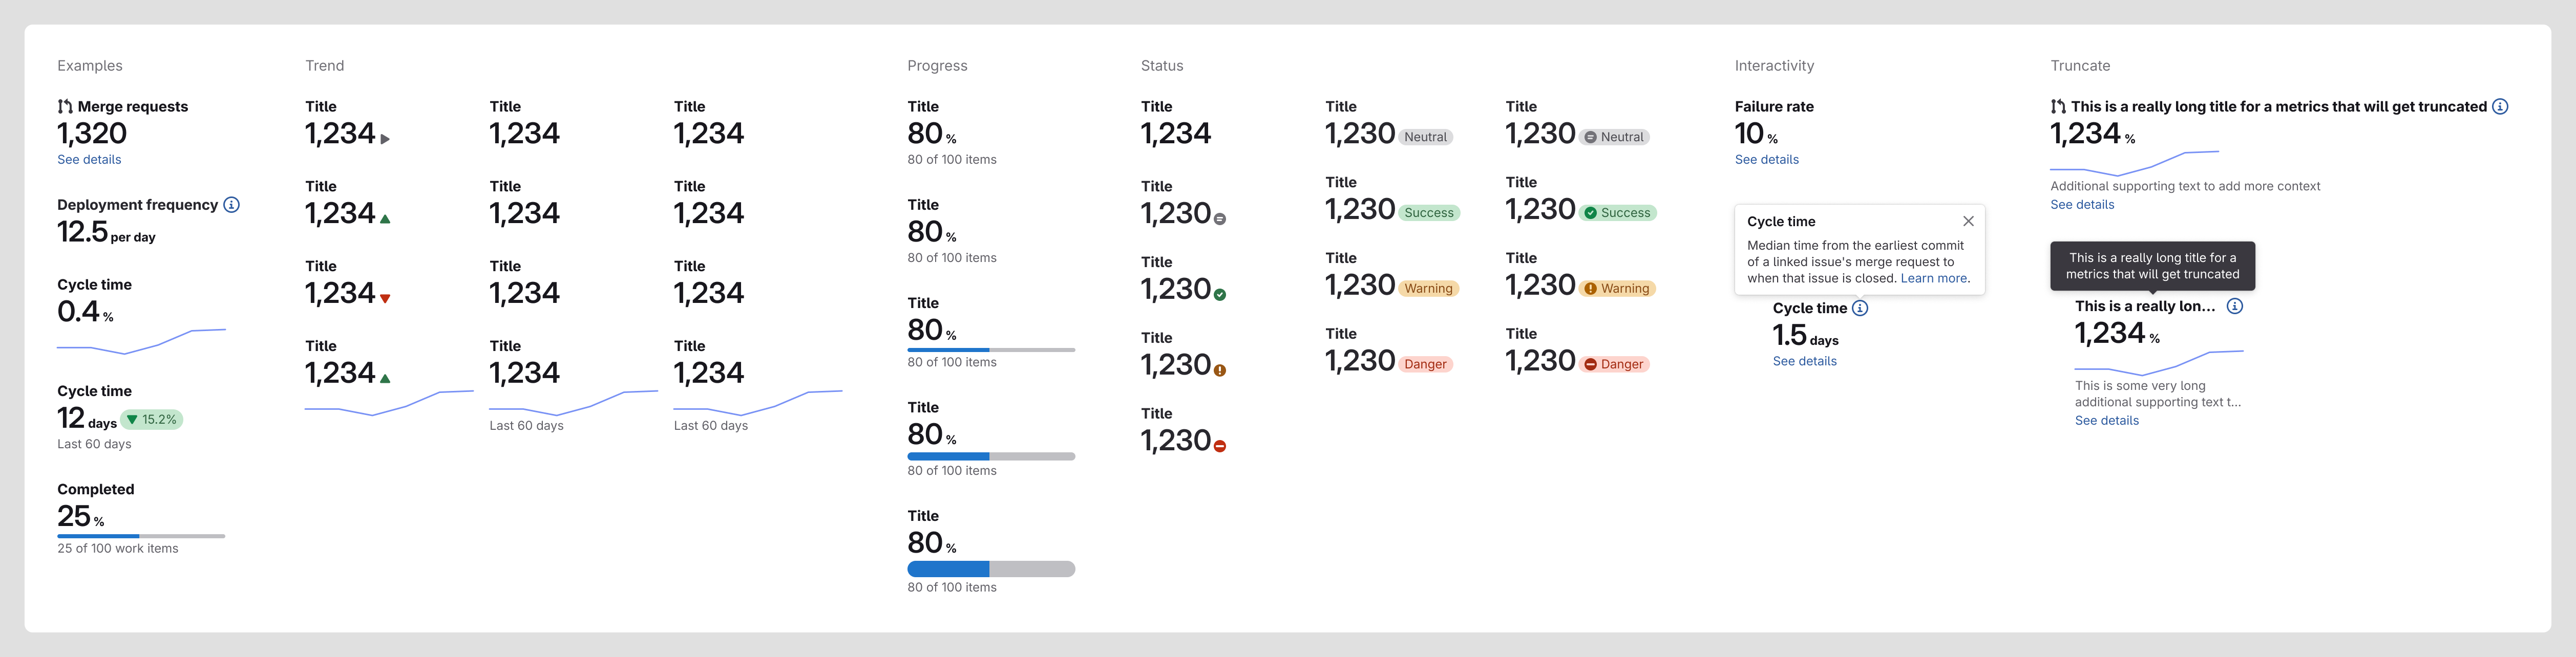Click info icon next to Cycle time days
This screenshot has height=657, width=2576.
pos(1860,309)
